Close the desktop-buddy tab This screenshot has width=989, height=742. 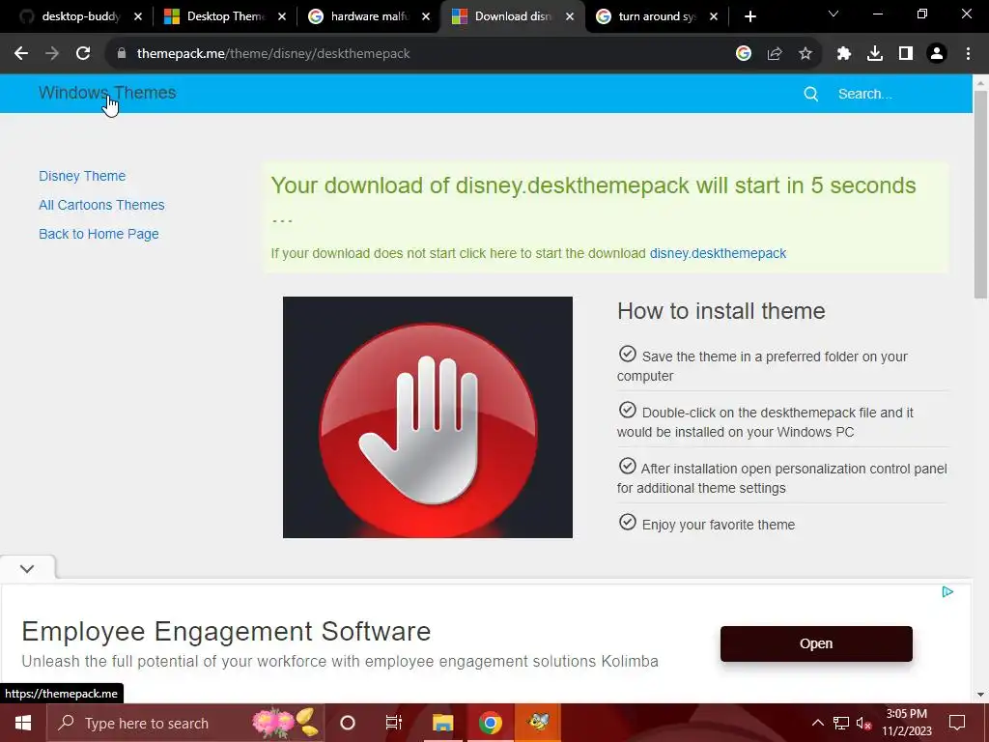tap(138, 16)
